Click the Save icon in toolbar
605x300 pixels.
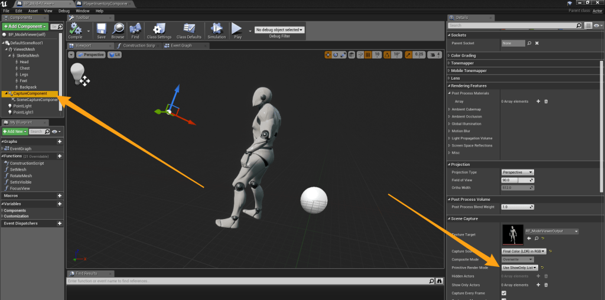pos(101,30)
